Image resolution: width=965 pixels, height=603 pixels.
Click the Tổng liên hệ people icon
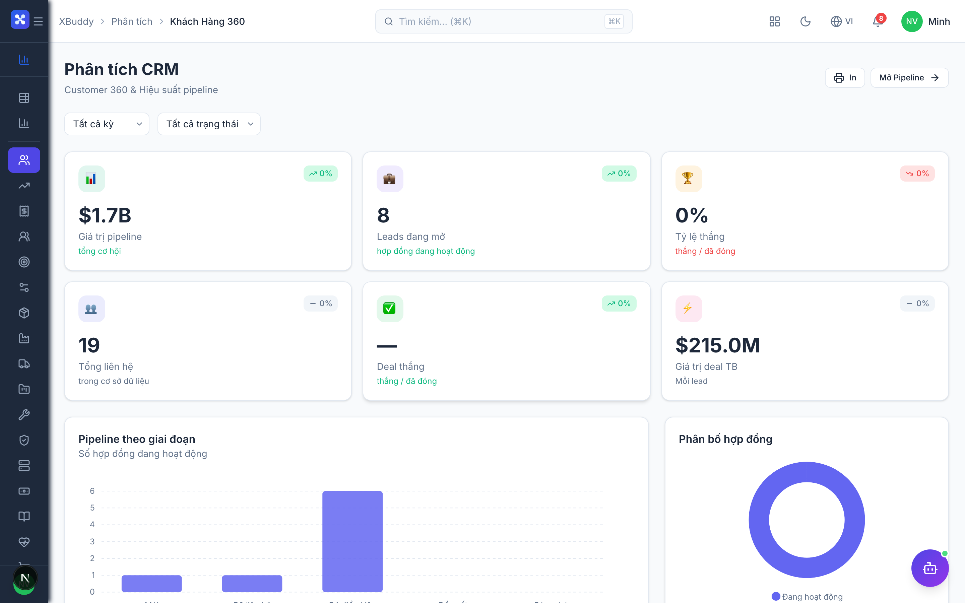(x=92, y=309)
